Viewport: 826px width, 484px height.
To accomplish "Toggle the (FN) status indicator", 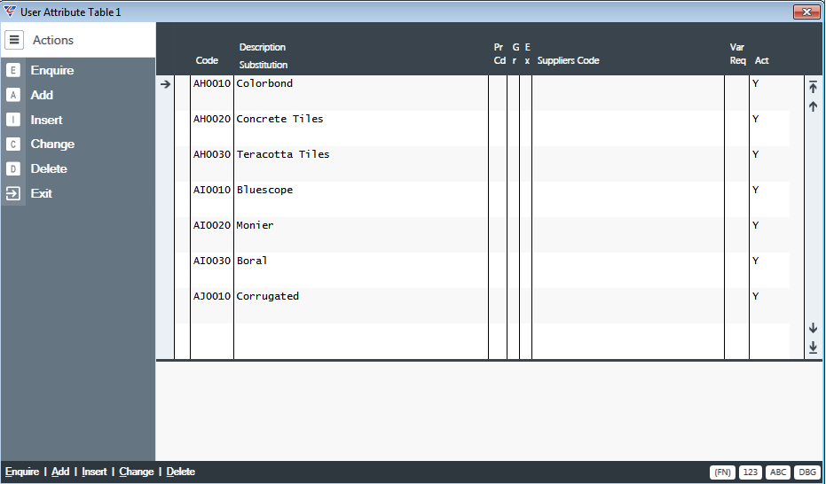I will 722,472.
